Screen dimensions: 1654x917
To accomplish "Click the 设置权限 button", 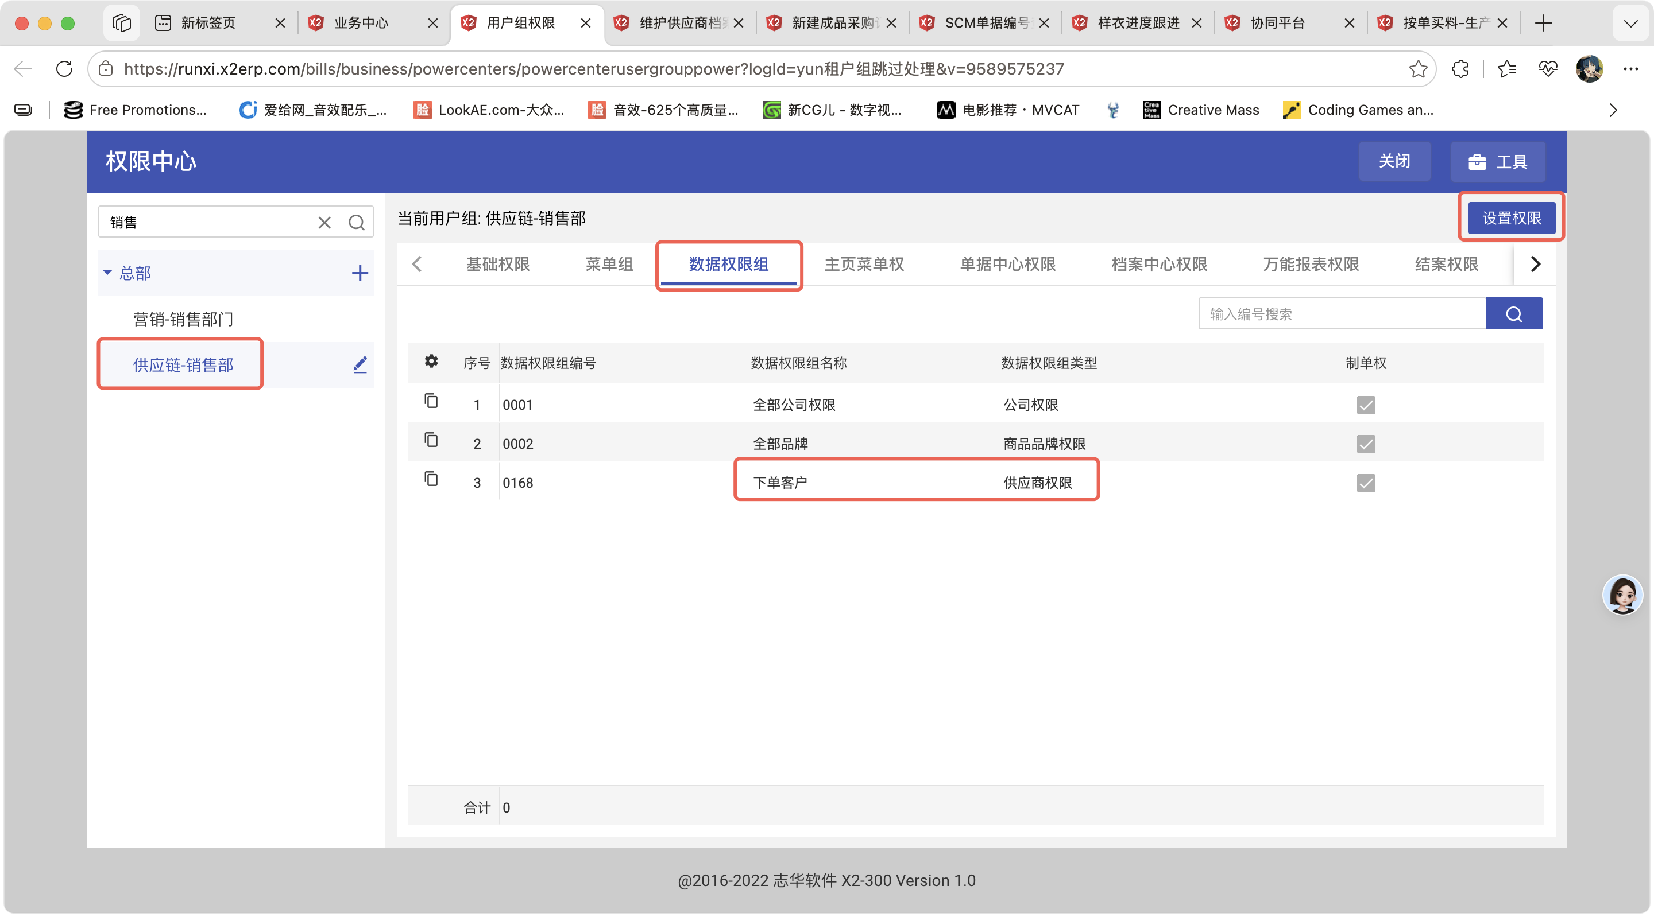I will (x=1512, y=218).
